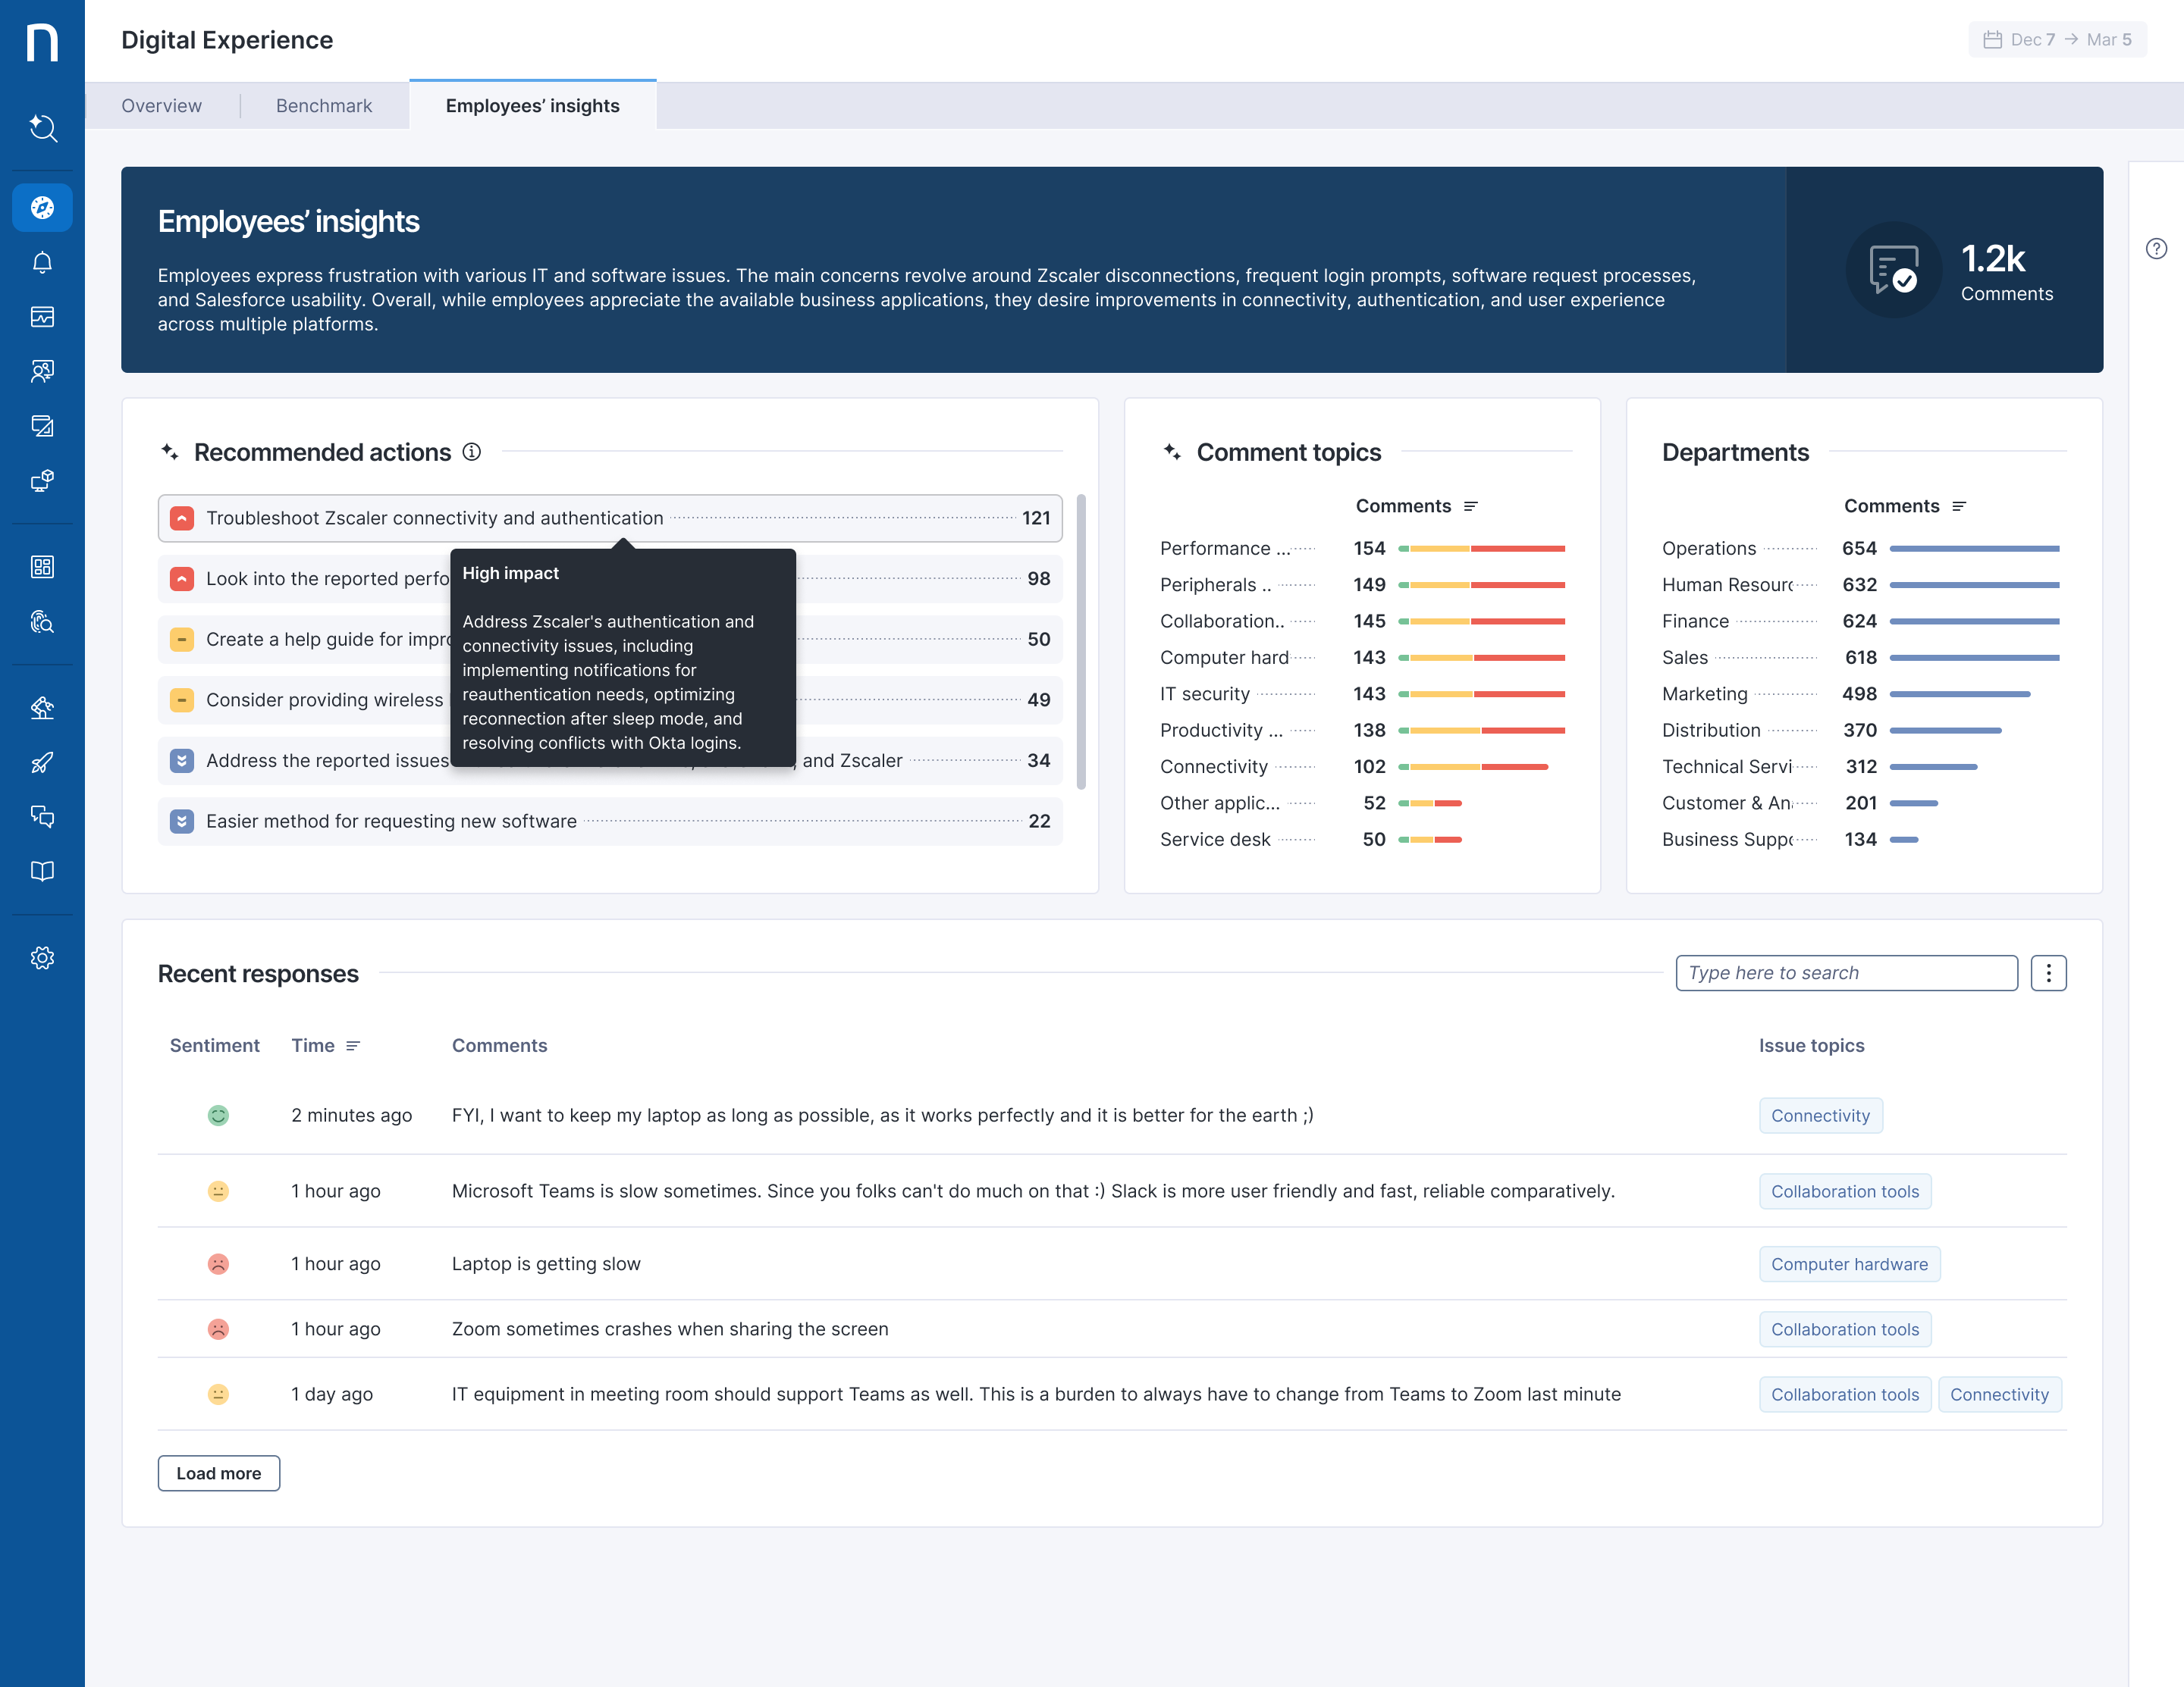Click the Load more button
The height and width of the screenshot is (1687, 2184).
tap(218, 1473)
